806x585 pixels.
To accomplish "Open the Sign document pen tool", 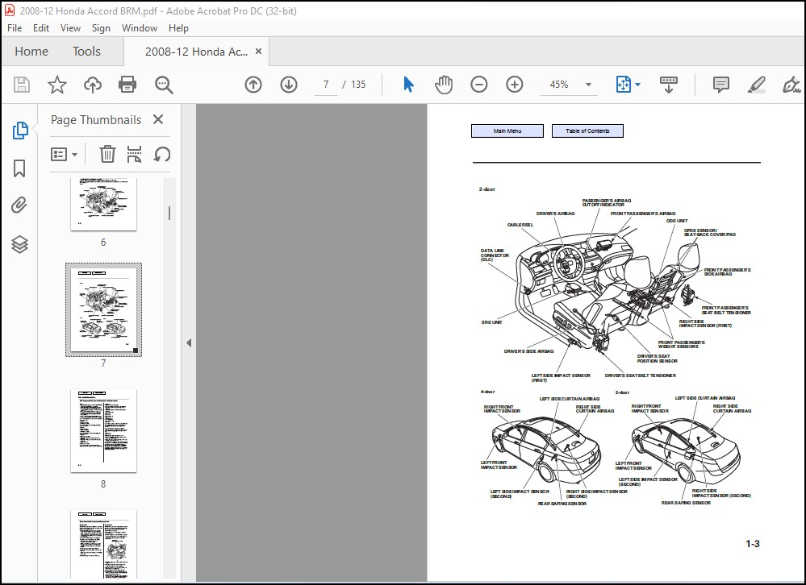I will click(791, 85).
